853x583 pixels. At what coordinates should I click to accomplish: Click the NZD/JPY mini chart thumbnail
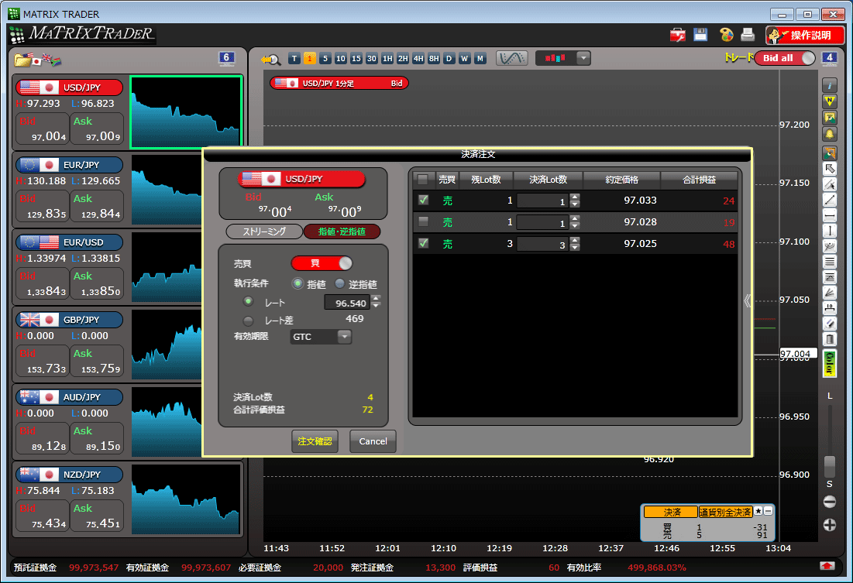click(185, 499)
